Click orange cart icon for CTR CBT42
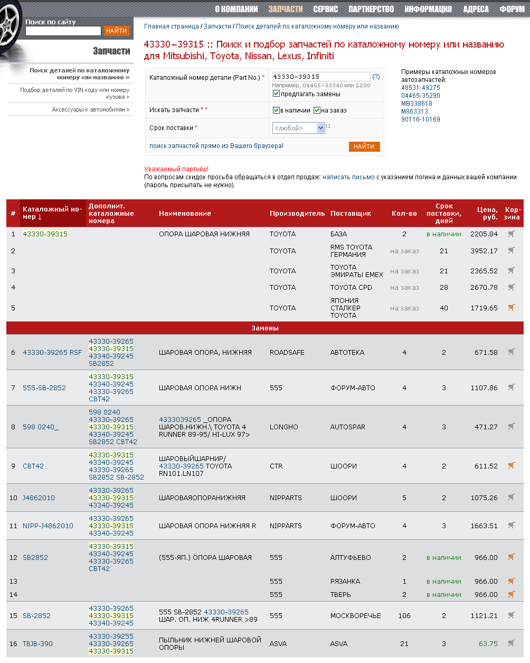530x663 pixels. 511,466
